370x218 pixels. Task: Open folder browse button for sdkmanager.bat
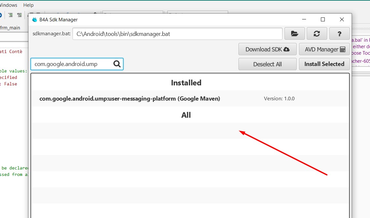pyautogui.click(x=294, y=34)
